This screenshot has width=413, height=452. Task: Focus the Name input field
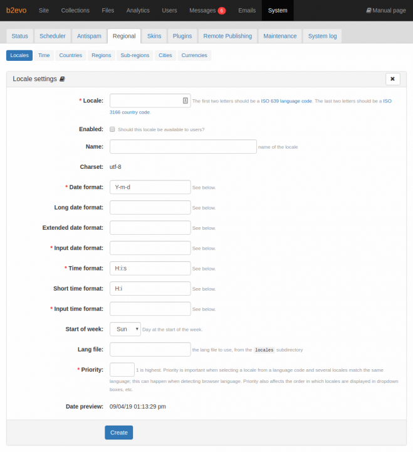pyautogui.click(x=183, y=147)
